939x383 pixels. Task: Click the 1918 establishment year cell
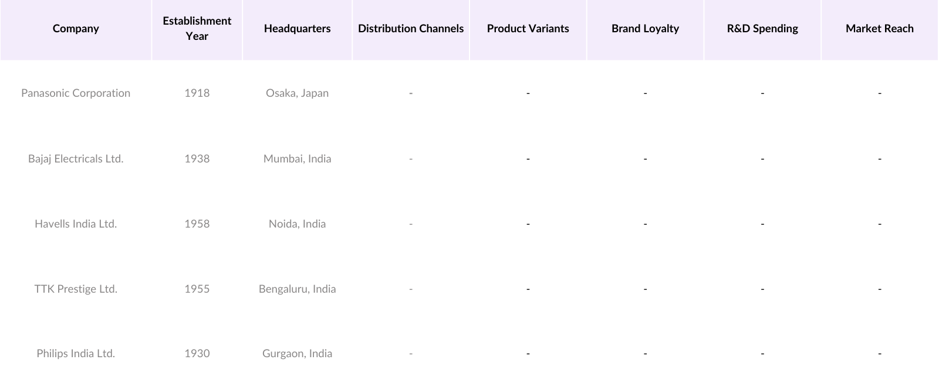click(x=197, y=93)
